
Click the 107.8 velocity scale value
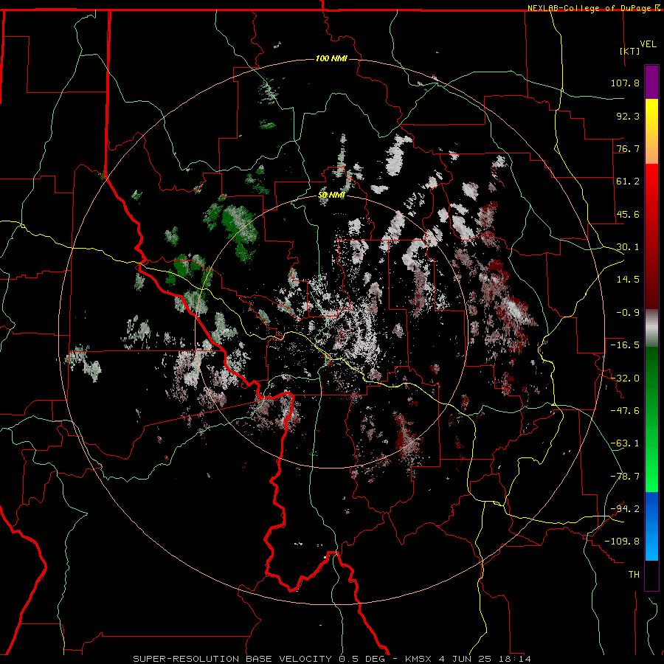tap(625, 83)
